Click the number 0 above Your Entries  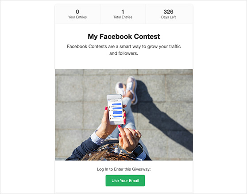[x=77, y=11]
